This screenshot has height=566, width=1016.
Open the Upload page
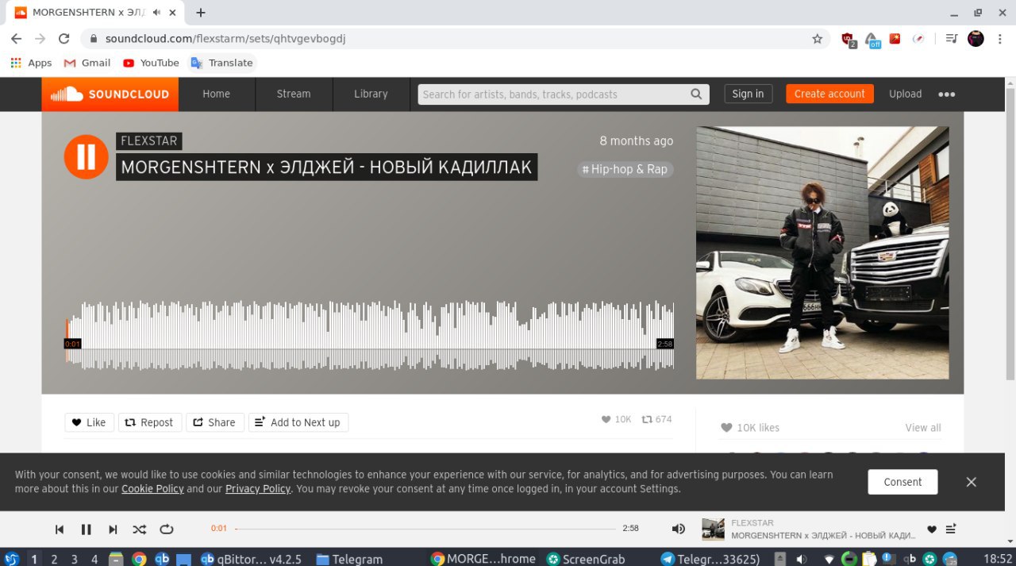[x=905, y=94]
